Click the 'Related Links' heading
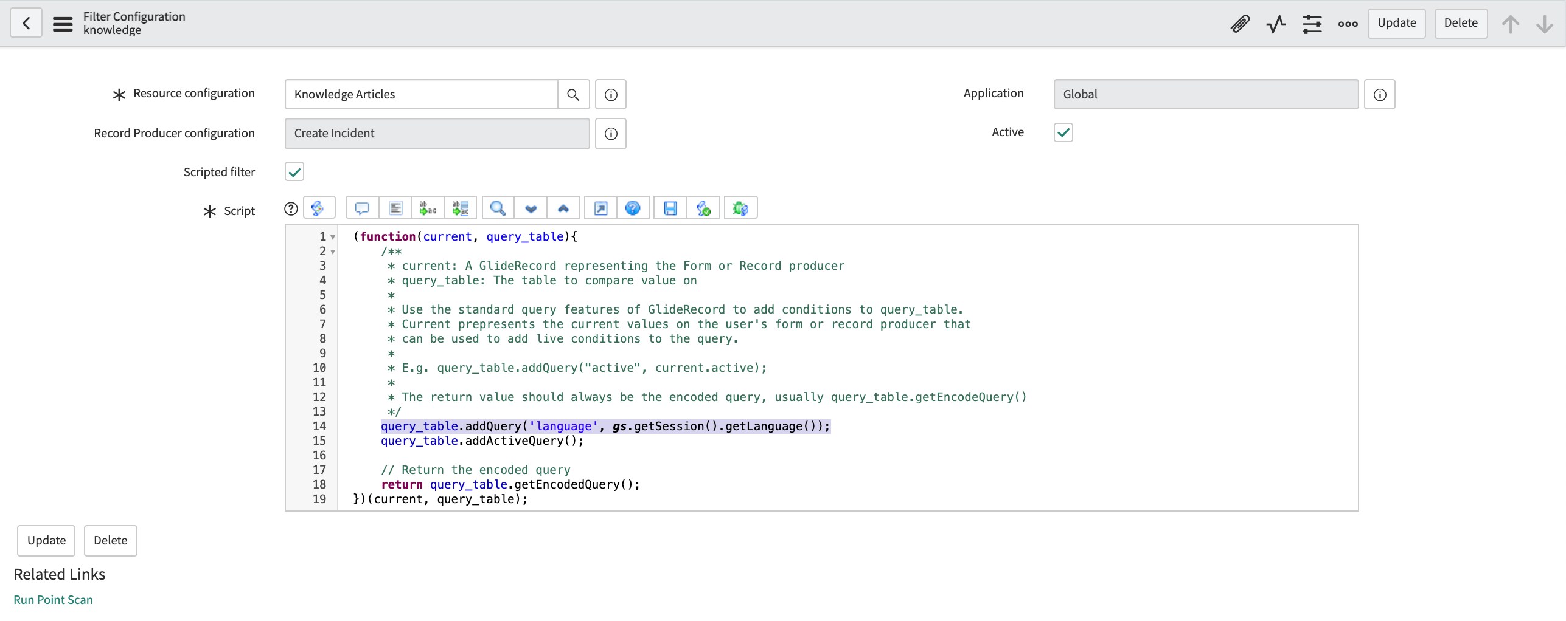 tap(60, 574)
